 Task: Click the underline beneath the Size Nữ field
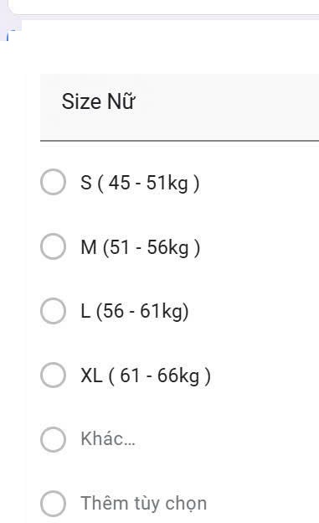point(179,141)
